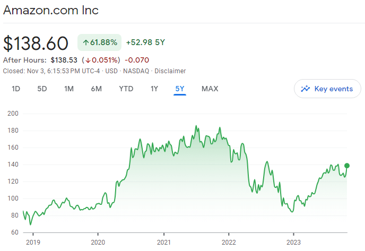Switch chart to 1D range
Viewport: 365px width, 251px height.
[16, 89]
